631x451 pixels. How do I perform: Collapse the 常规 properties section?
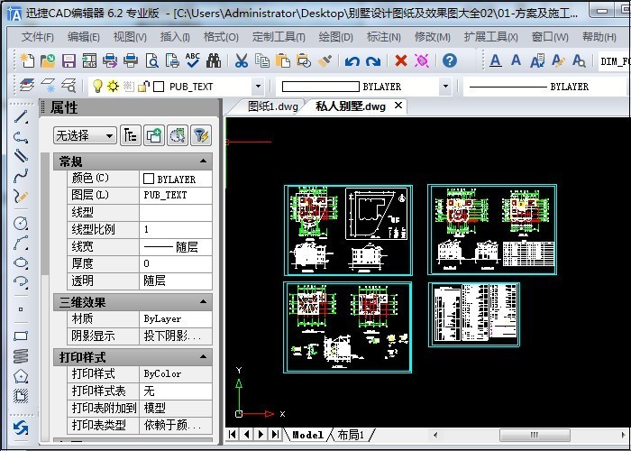tap(205, 161)
